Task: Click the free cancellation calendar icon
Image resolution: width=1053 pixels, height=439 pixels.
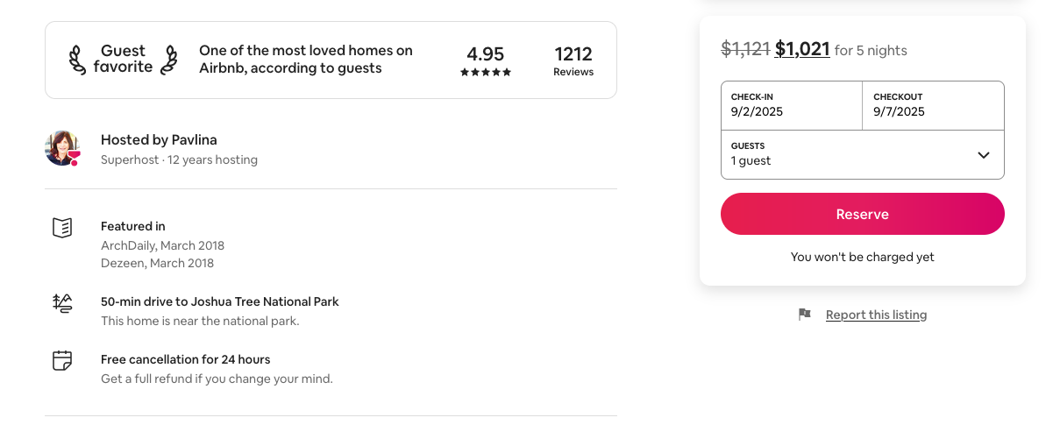Action: 61,360
